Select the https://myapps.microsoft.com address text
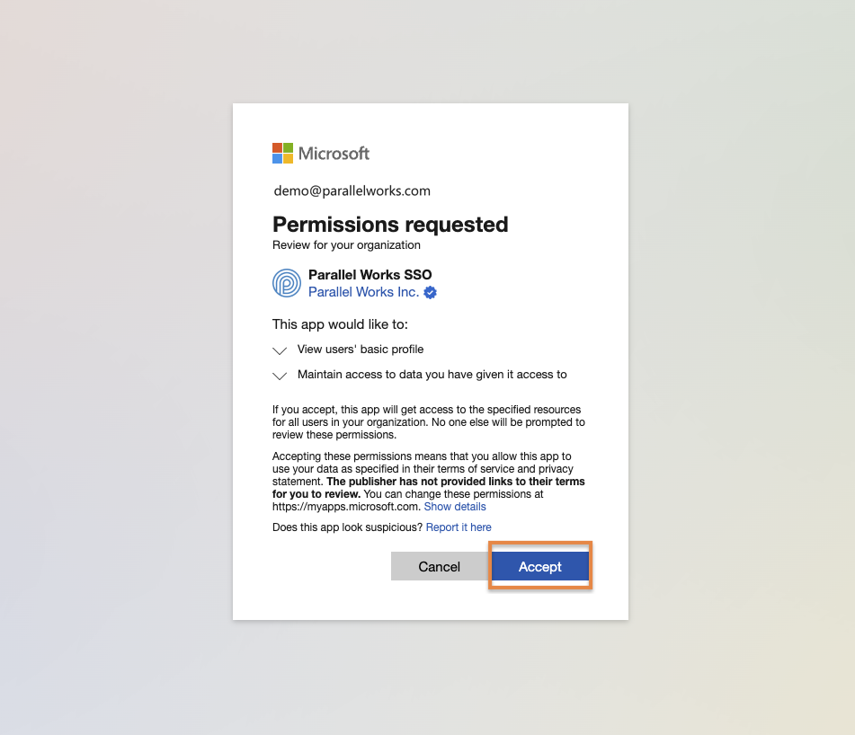 [x=344, y=506]
